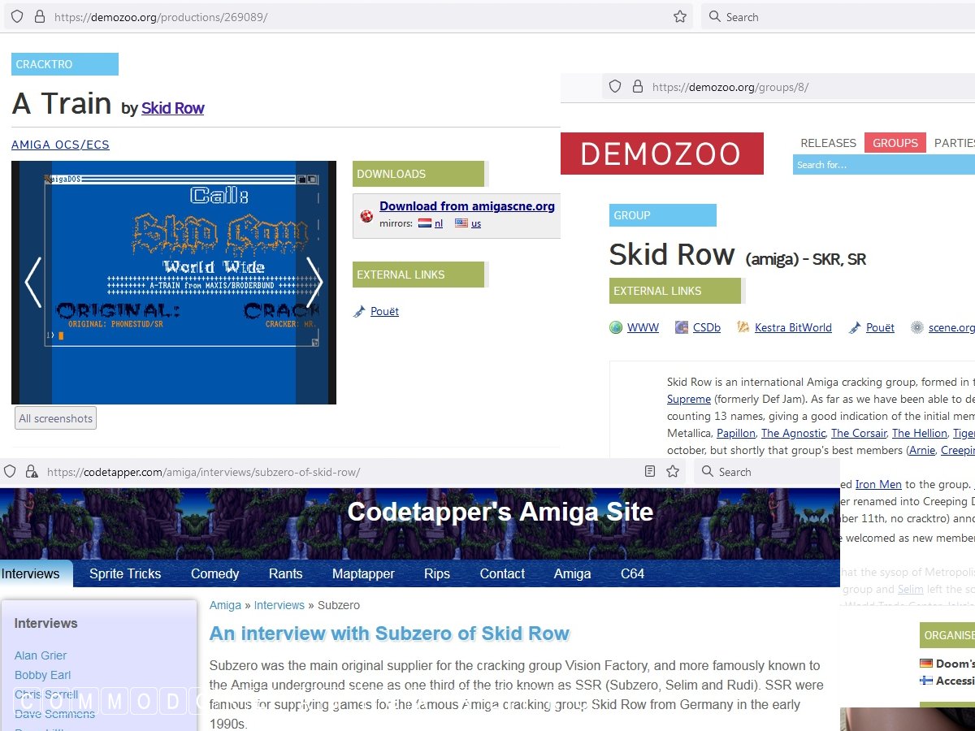Click the shield icon in top address bar
Viewport: 975px width, 731px height.
(16, 17)
